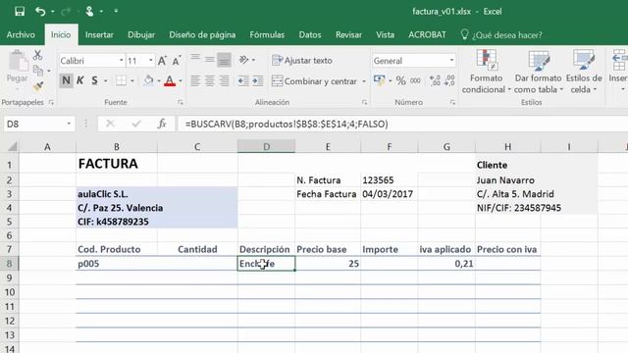Align text left
The height and width of the screenshot is (353, 628).
click(195, 80)
